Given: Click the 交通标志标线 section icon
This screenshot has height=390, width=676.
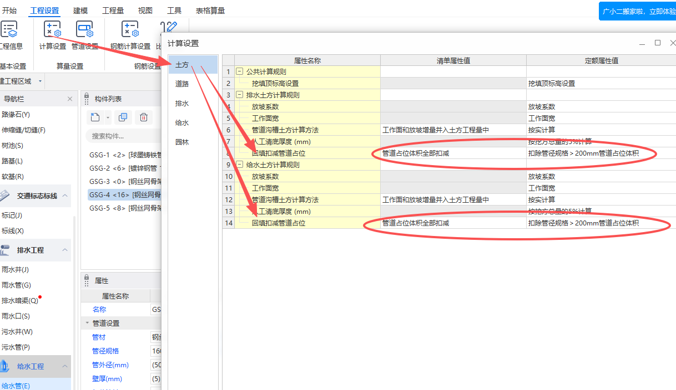Looking at the screenshot, I should click(x=5, y=196).
